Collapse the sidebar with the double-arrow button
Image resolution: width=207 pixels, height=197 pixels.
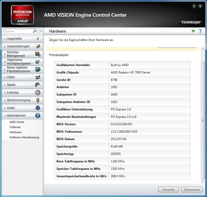pyautogui.click(x=41, y=31)
